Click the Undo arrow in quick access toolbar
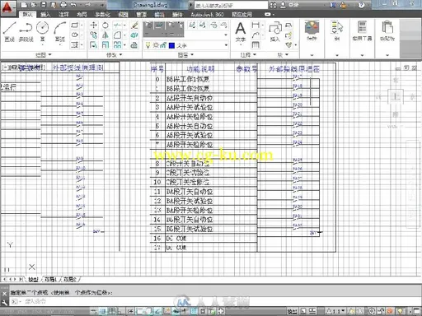 click(73, 5)
